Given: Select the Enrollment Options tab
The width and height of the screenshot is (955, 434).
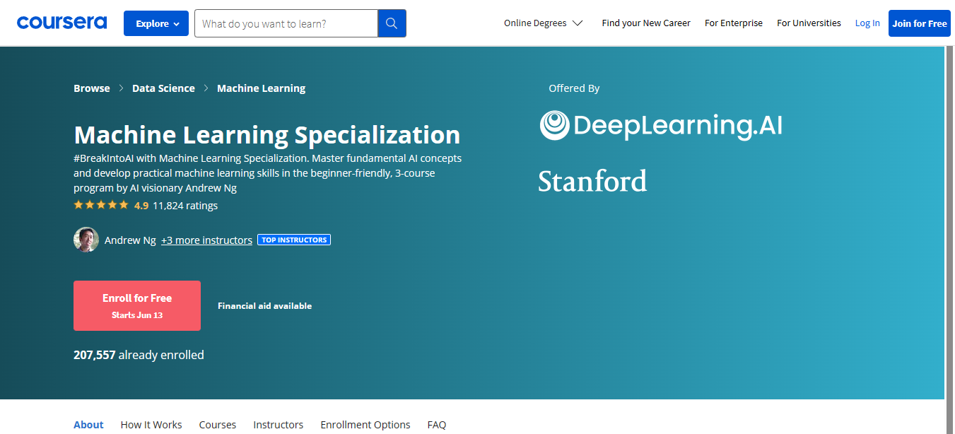Looking at the screenshot, I should 365,425.
